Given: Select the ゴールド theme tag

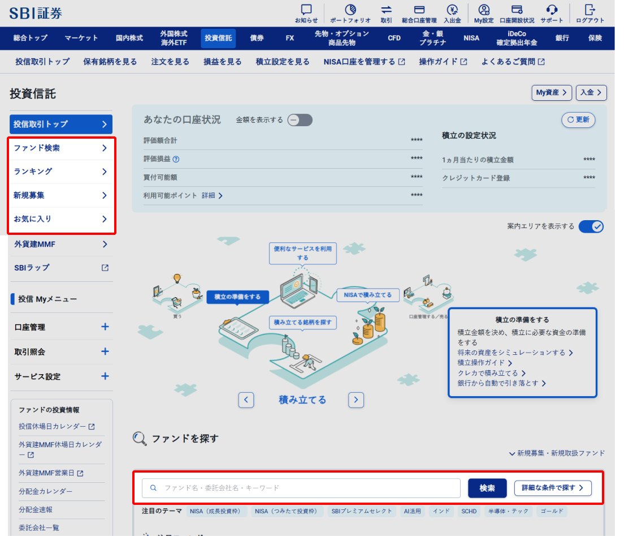Looking at the screenshot, I should 552,511.
